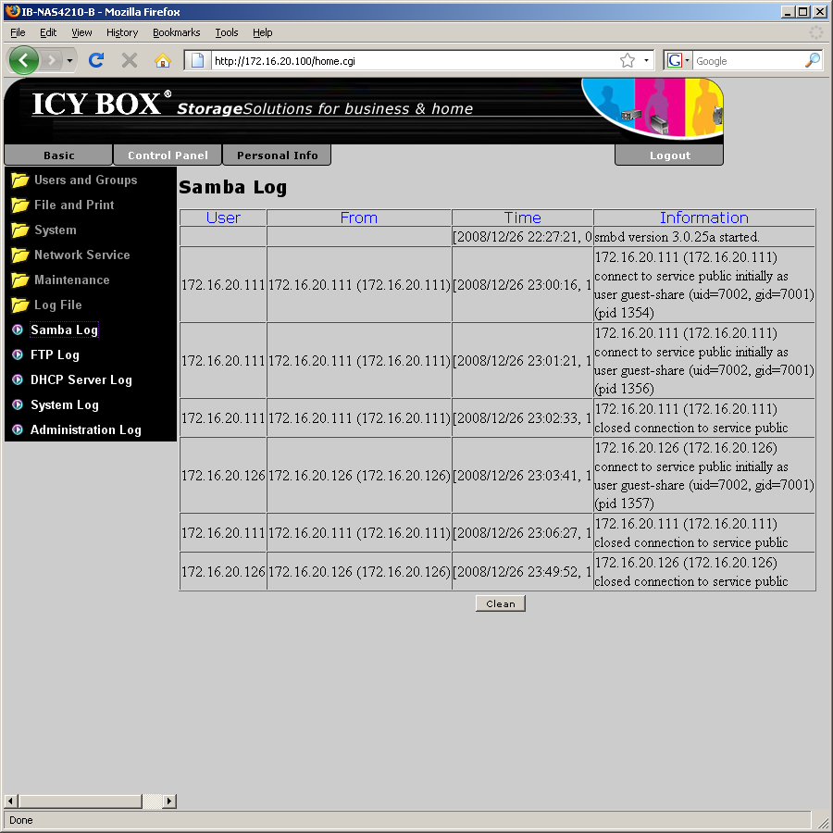Switch to the Basic tab
The image size is (833, 833).
[58, 155]
